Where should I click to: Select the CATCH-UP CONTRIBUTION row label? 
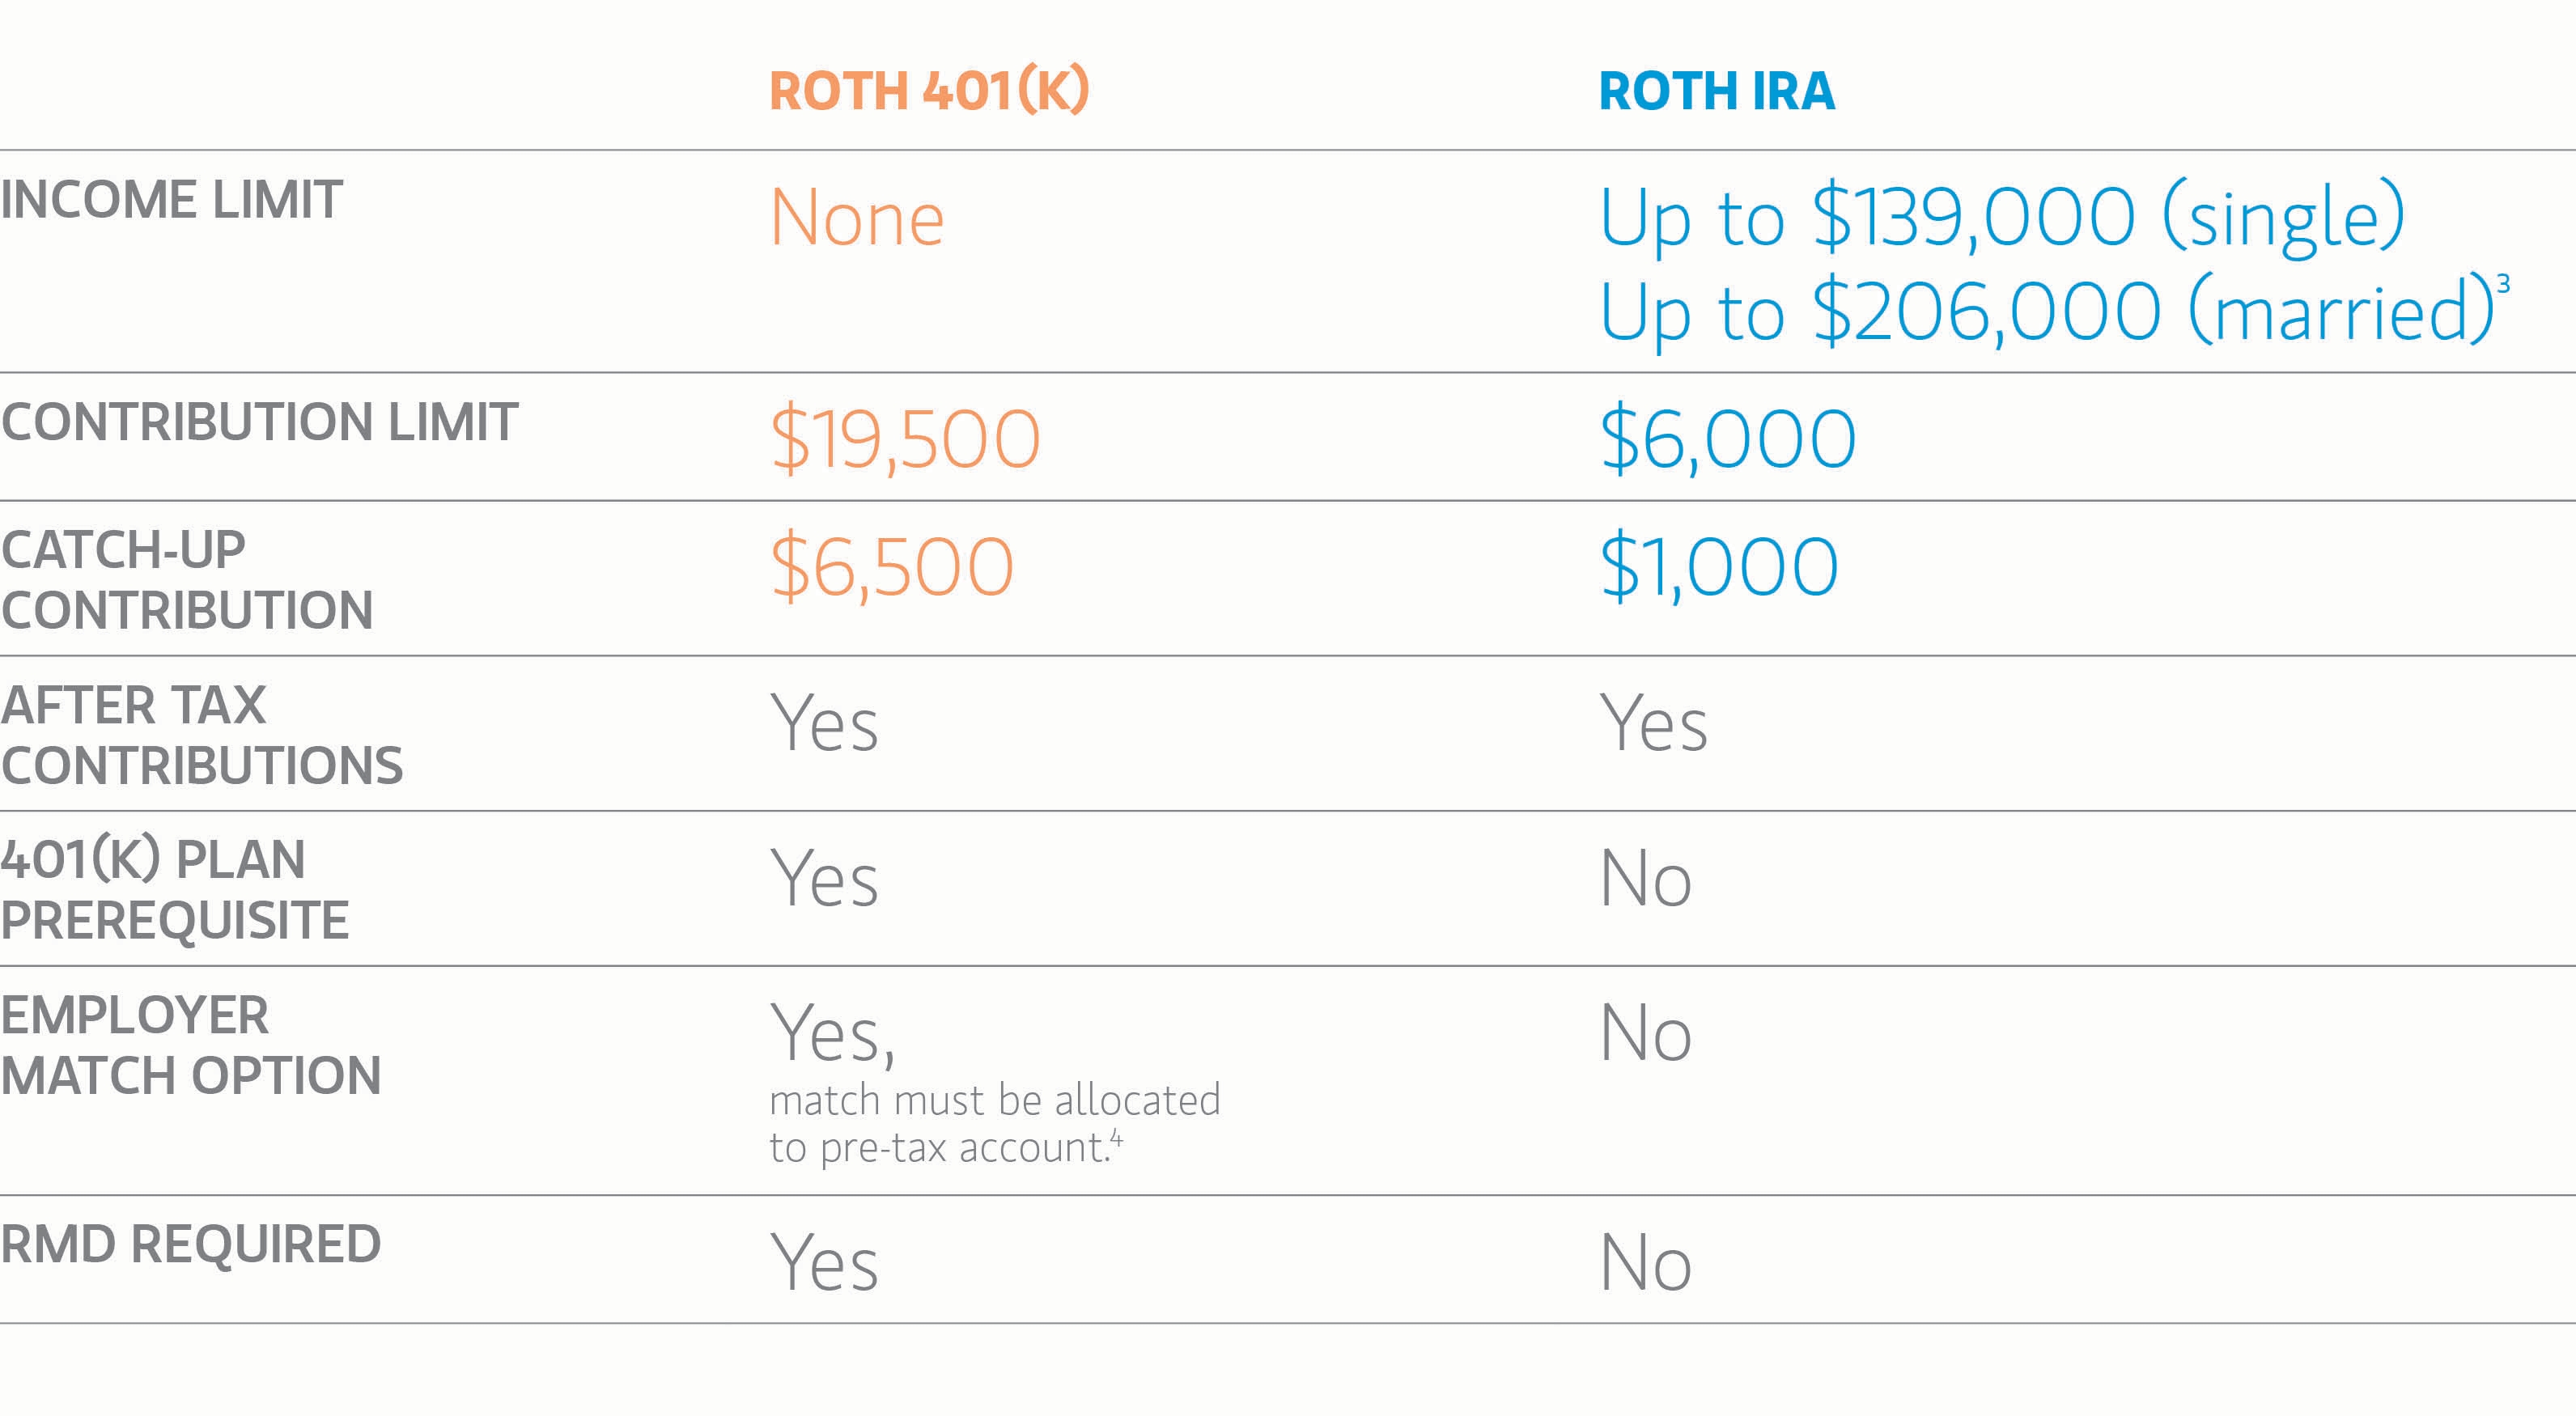pos(187,579)
